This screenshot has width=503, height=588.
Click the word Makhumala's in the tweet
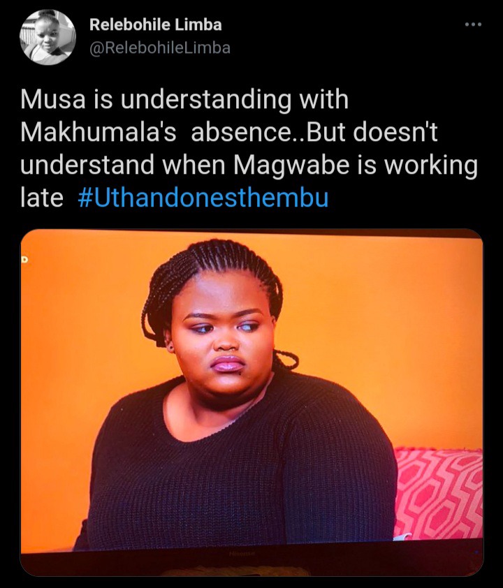tap(99, 133)
